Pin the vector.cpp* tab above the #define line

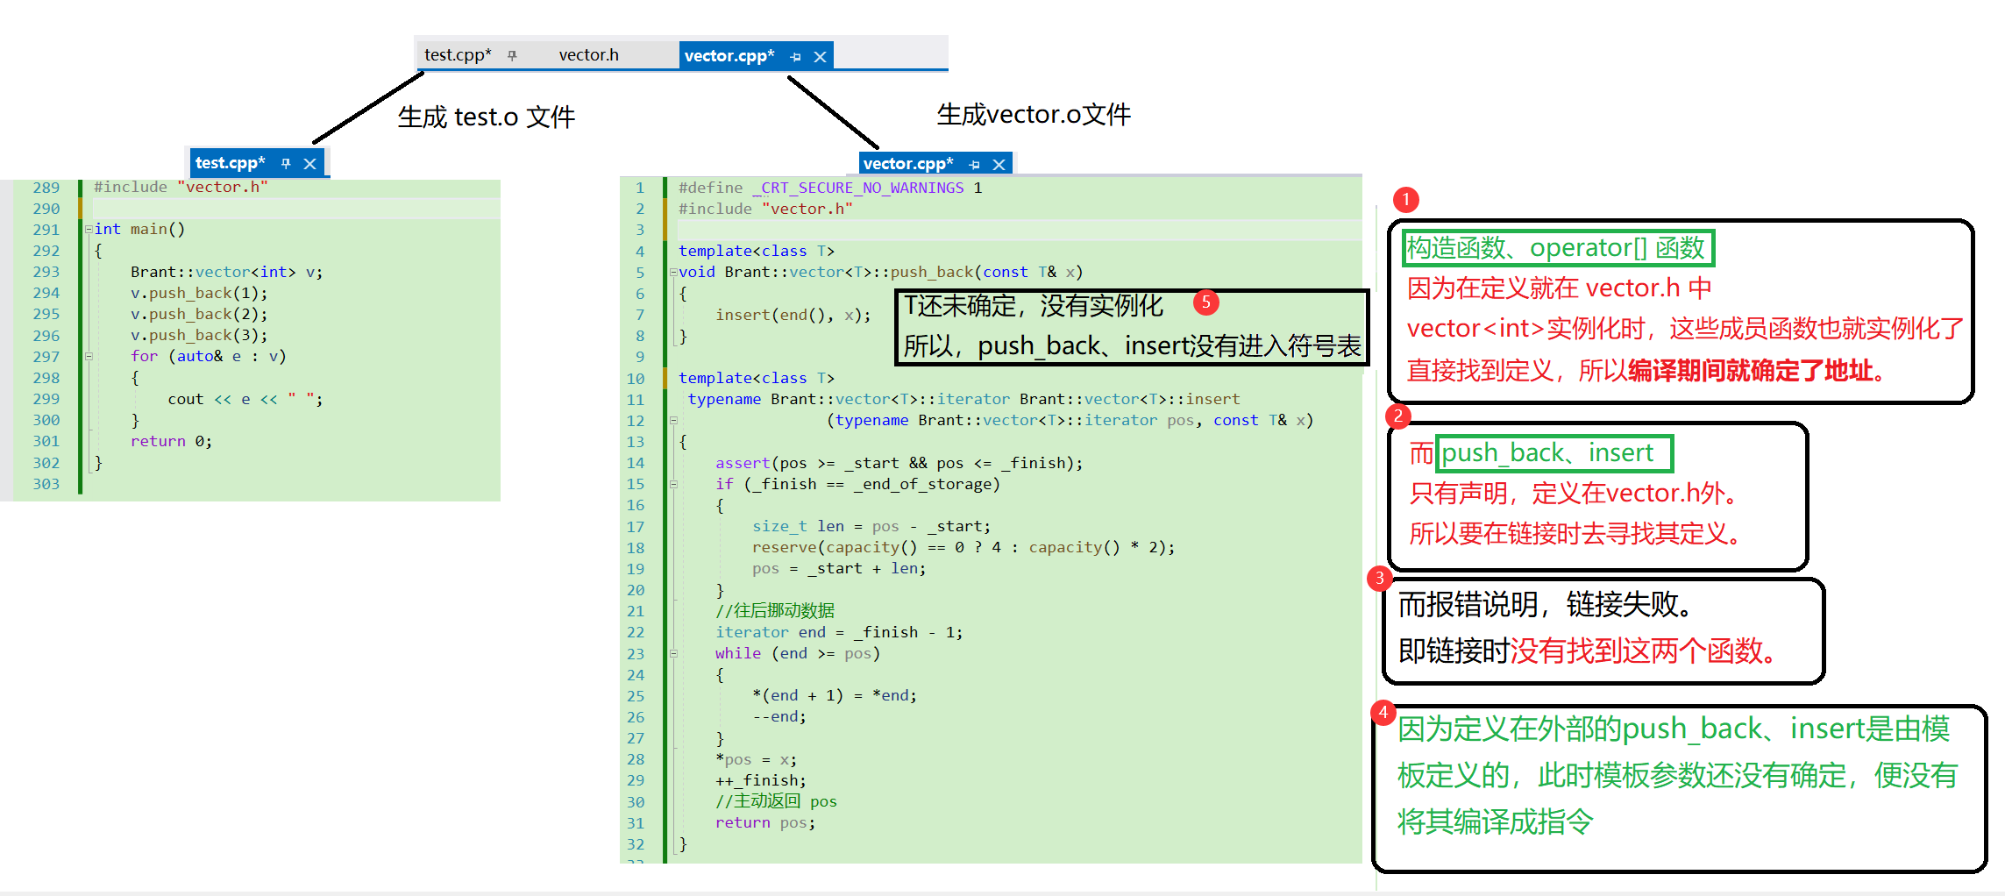tap(974, 164)
